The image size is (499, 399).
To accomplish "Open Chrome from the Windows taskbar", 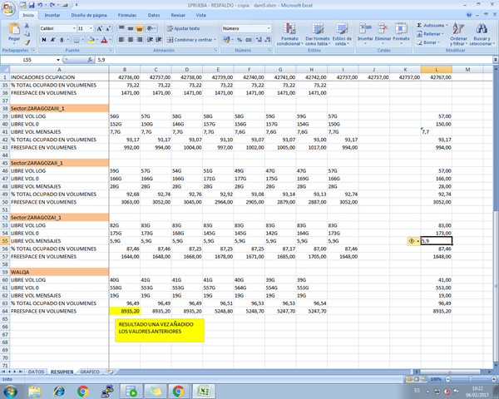I will click(x=83, y=390).
